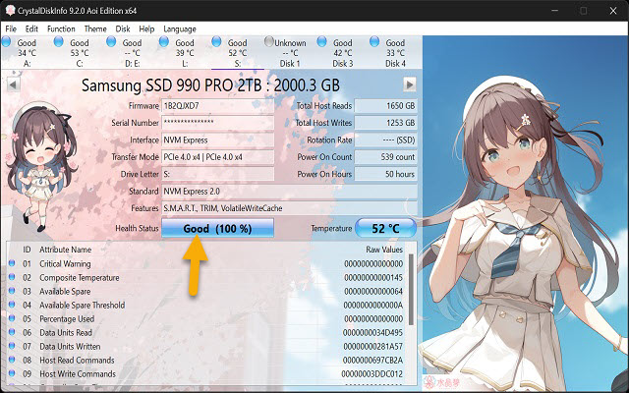Click the Attribute Name column header
This screenshot has height=393, width=629.
(x=65, y=250)
